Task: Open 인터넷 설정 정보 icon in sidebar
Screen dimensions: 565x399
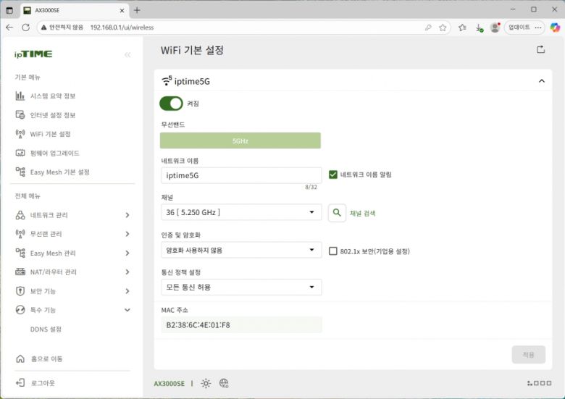Action: (20, 115)
